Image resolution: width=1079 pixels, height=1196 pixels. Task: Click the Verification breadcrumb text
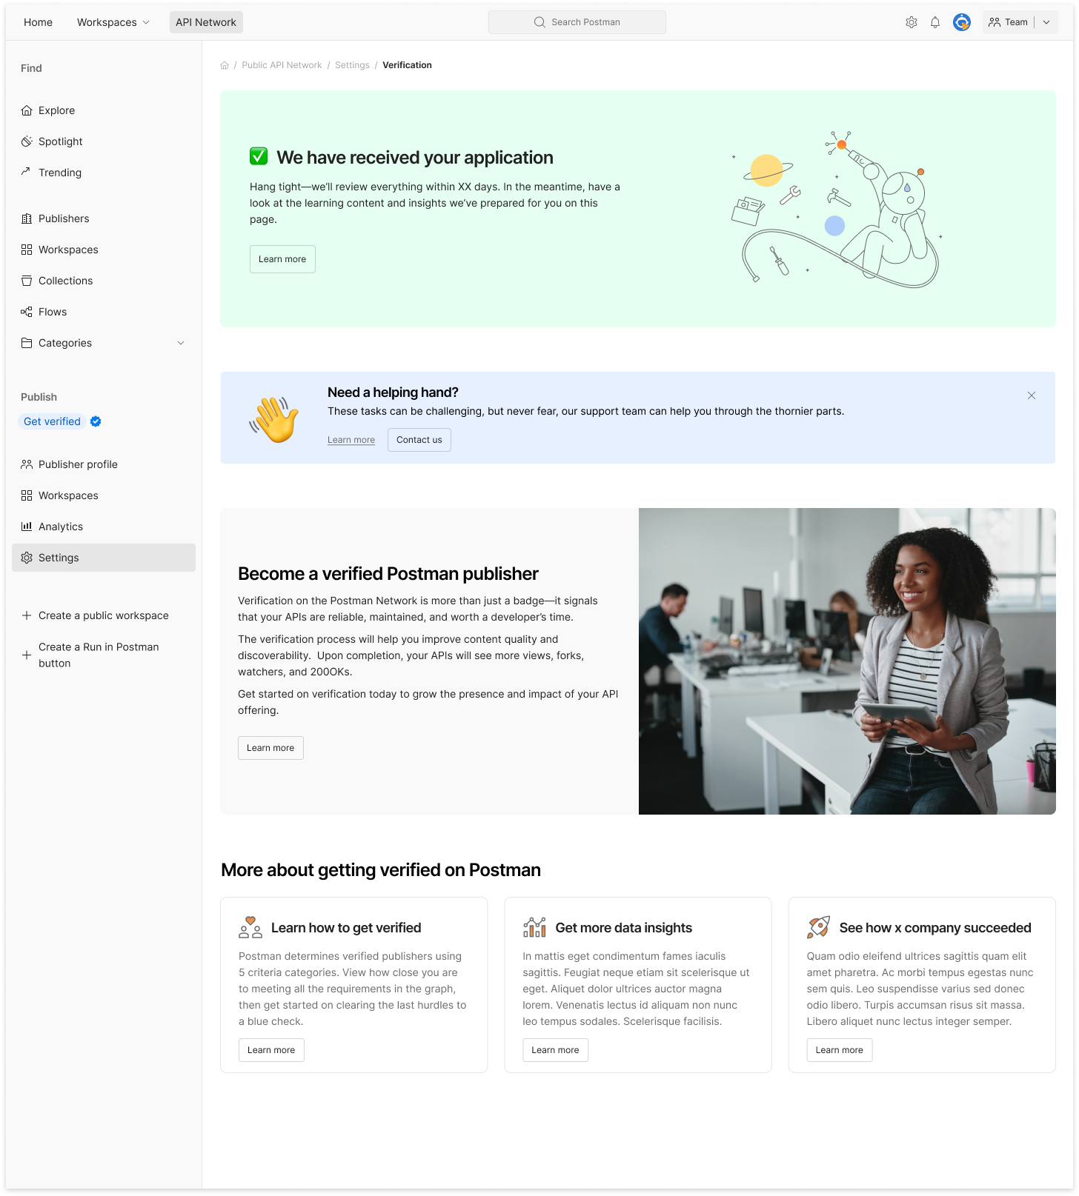point(407,65)
